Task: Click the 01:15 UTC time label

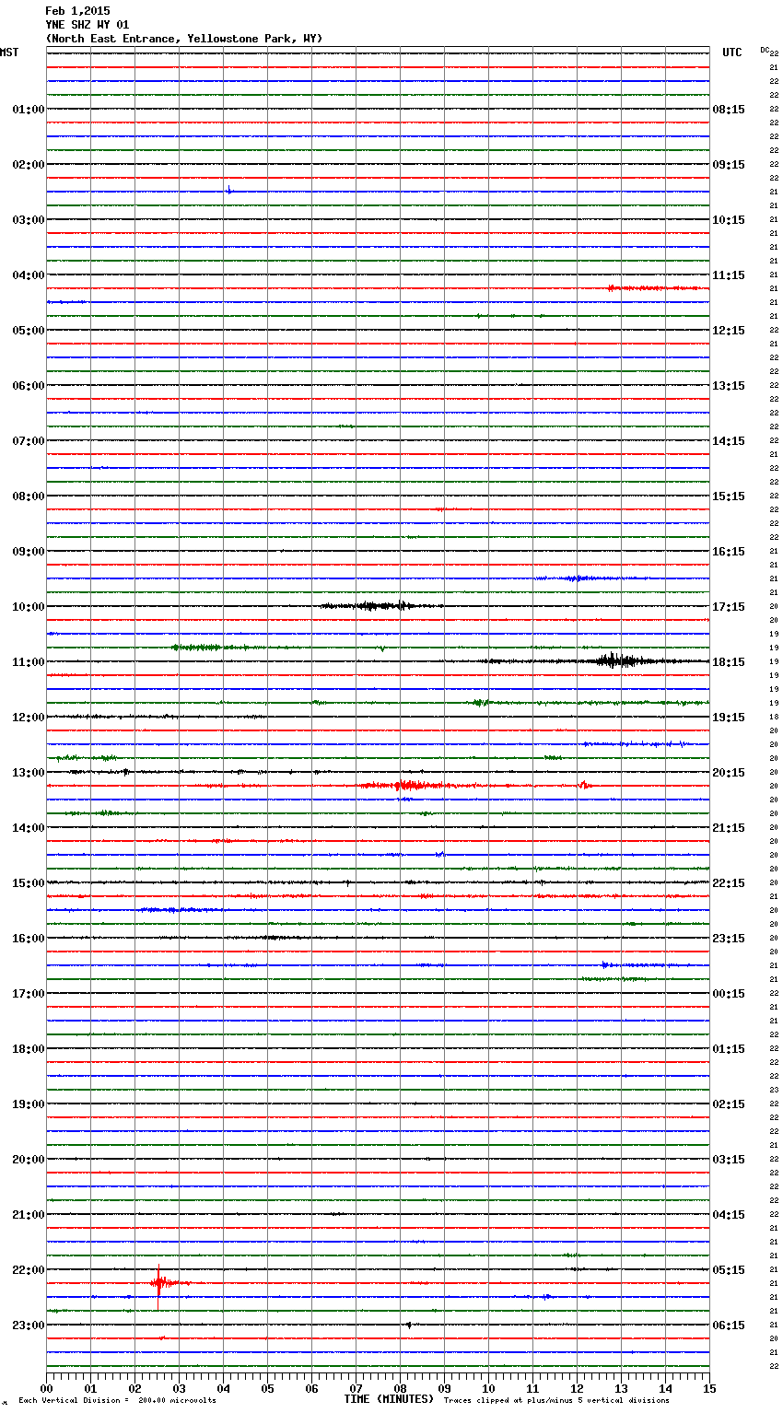Action: tap(729, 1049)
